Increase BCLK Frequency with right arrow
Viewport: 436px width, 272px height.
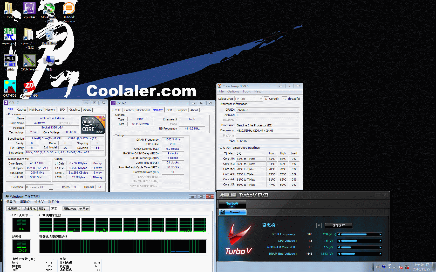tap(380, 234)
